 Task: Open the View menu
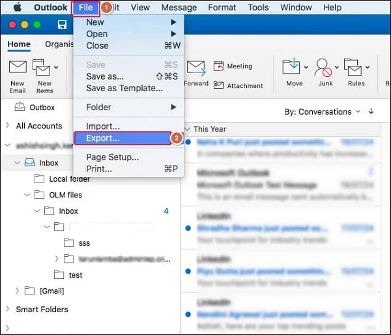pyautogui.click(x=140, y=7)
